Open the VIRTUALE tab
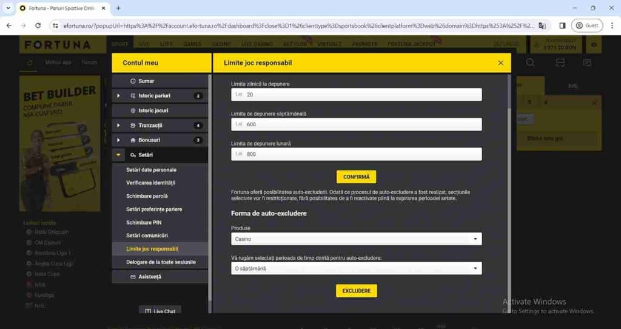This screenshot has height=329, width=621. (x=329, y=44)
